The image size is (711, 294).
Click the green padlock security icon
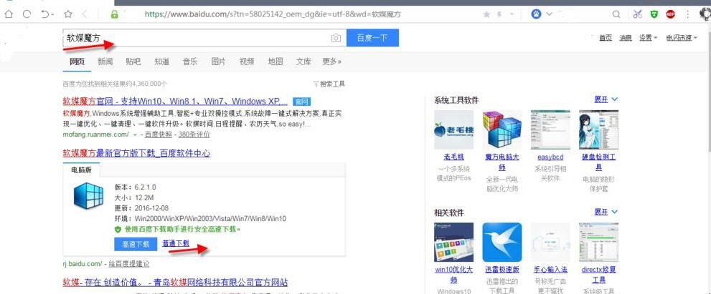[x=114, y=14]
